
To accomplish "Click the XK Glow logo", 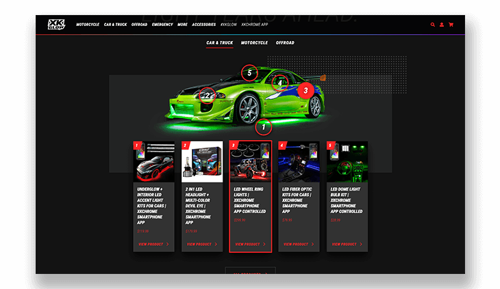I will click(x=56, y=25).
